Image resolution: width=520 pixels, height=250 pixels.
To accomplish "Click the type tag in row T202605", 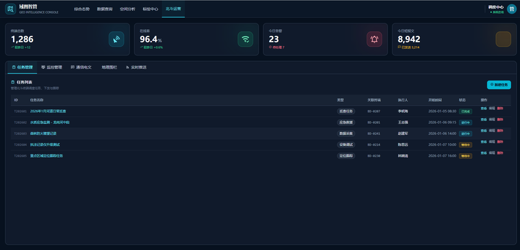I will 346,156.
